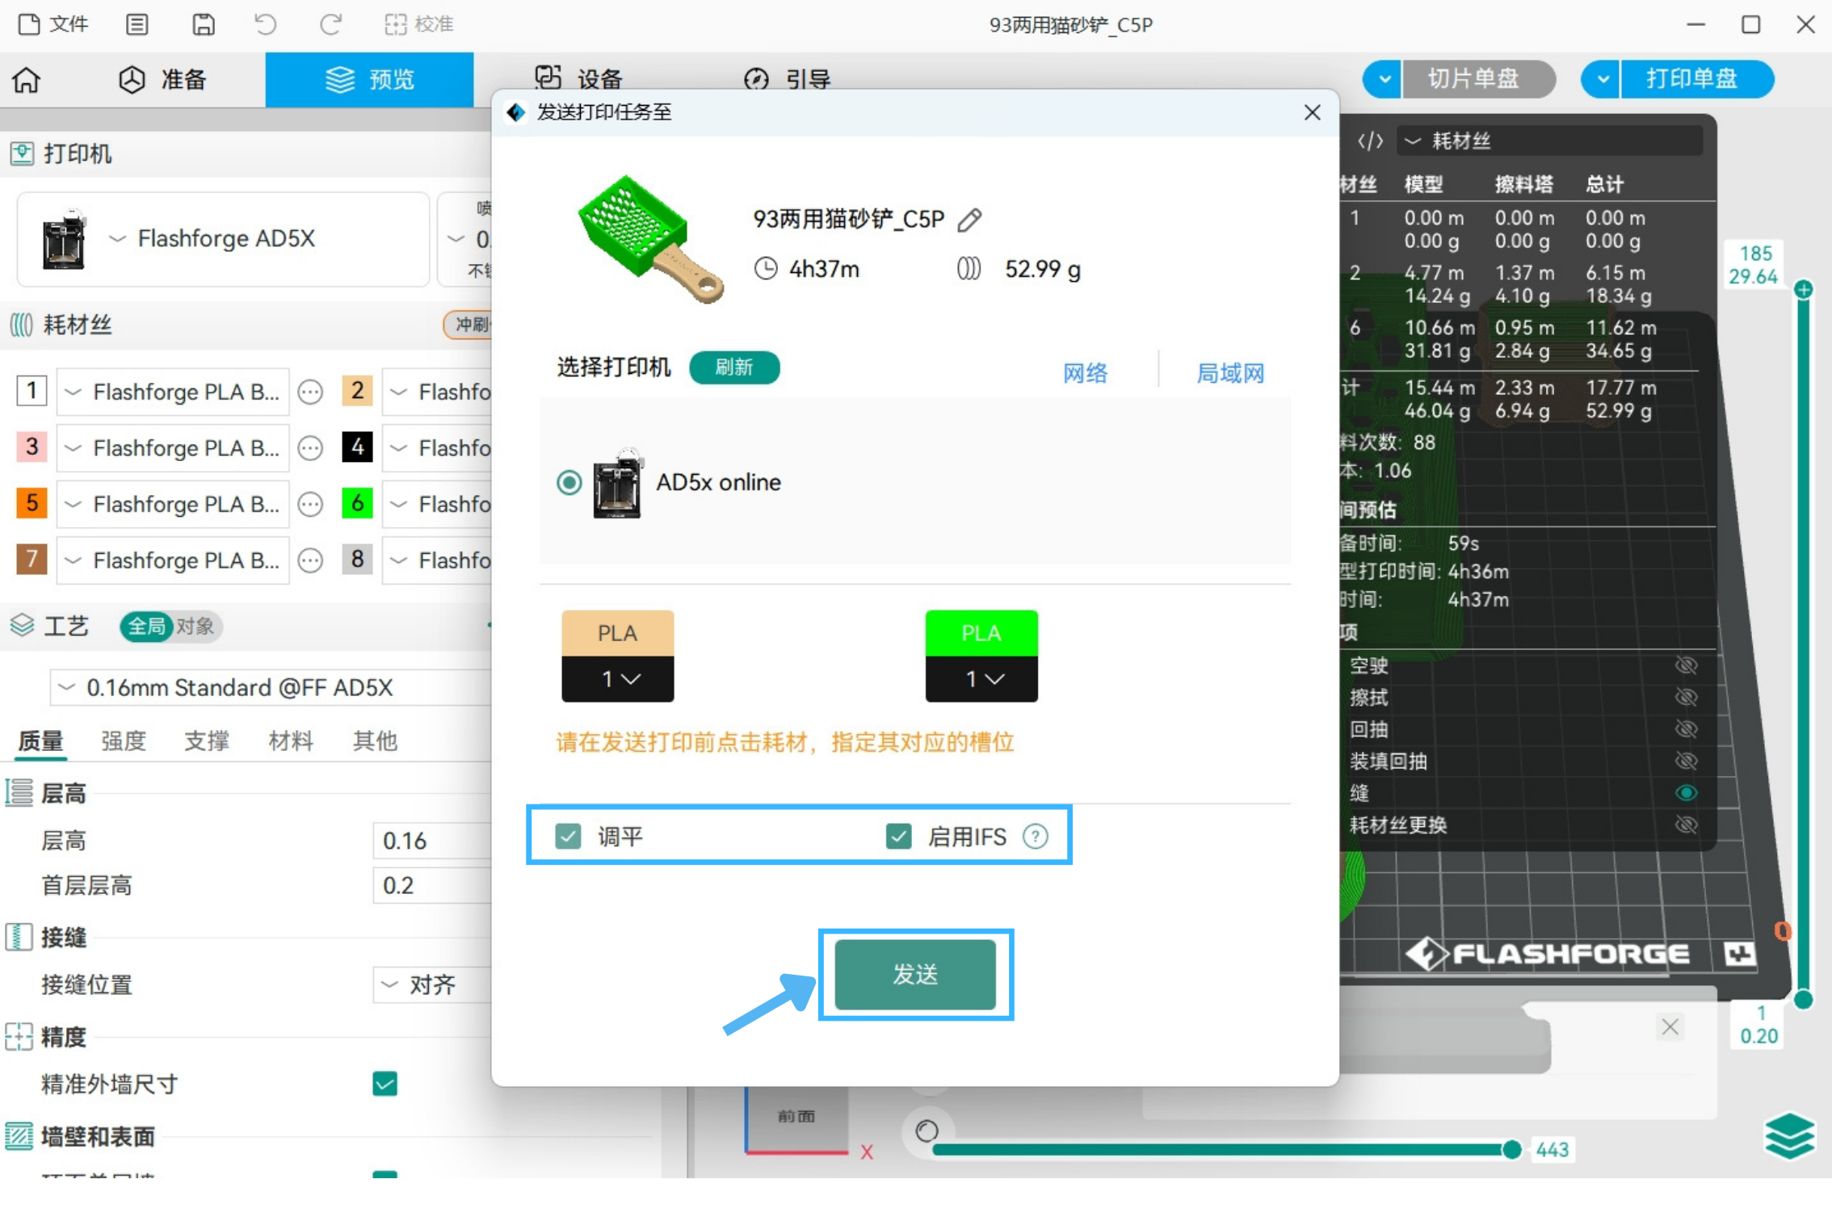Click the 打印单盘 print plate button
1832x1221 pixels.
click(1697, 79)
